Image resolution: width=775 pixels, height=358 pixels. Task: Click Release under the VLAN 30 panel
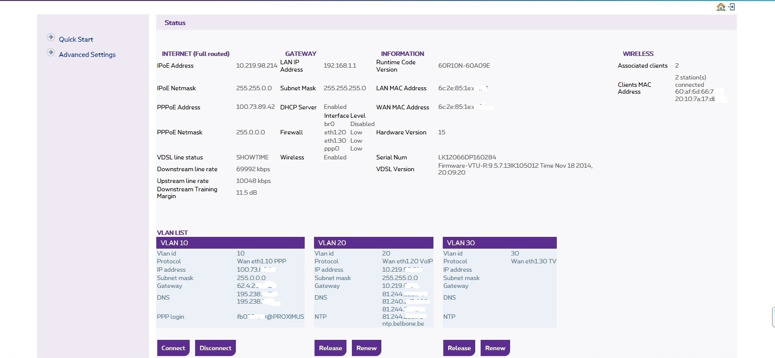click(x=459, y=348)
